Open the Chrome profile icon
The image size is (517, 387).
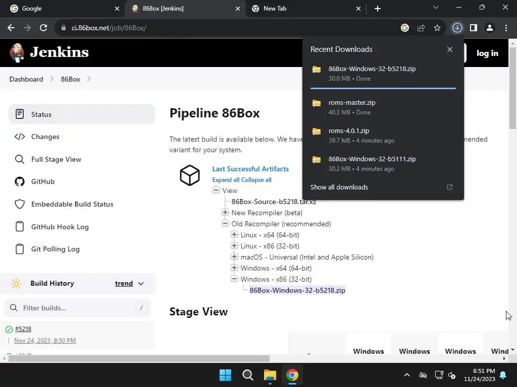(490, 28)
